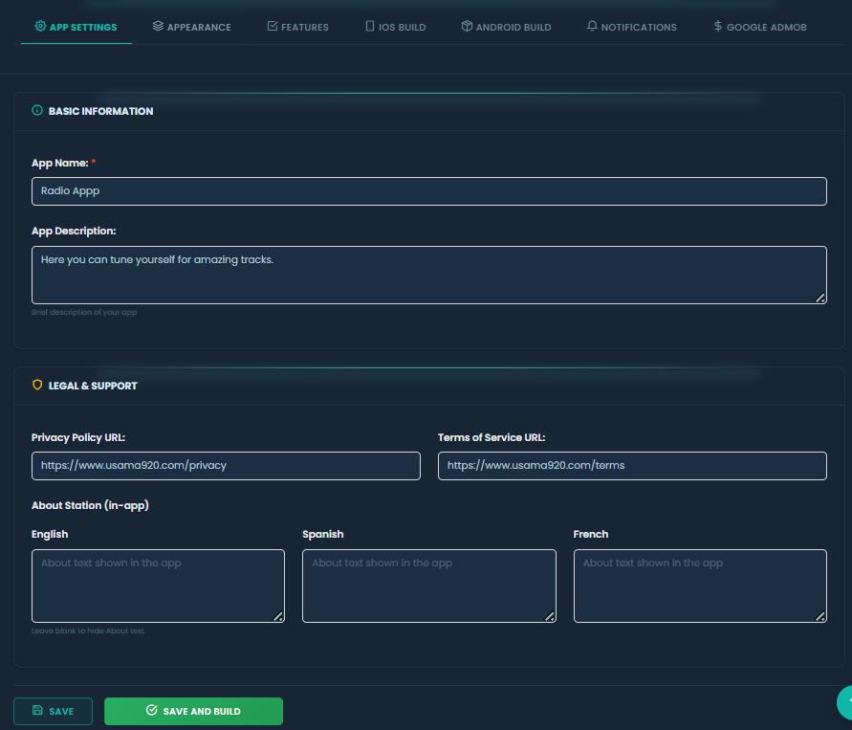Select the Privacy Policy URL field
The height and width of the screenshot is (730, 852).
(x=226, y=466)
